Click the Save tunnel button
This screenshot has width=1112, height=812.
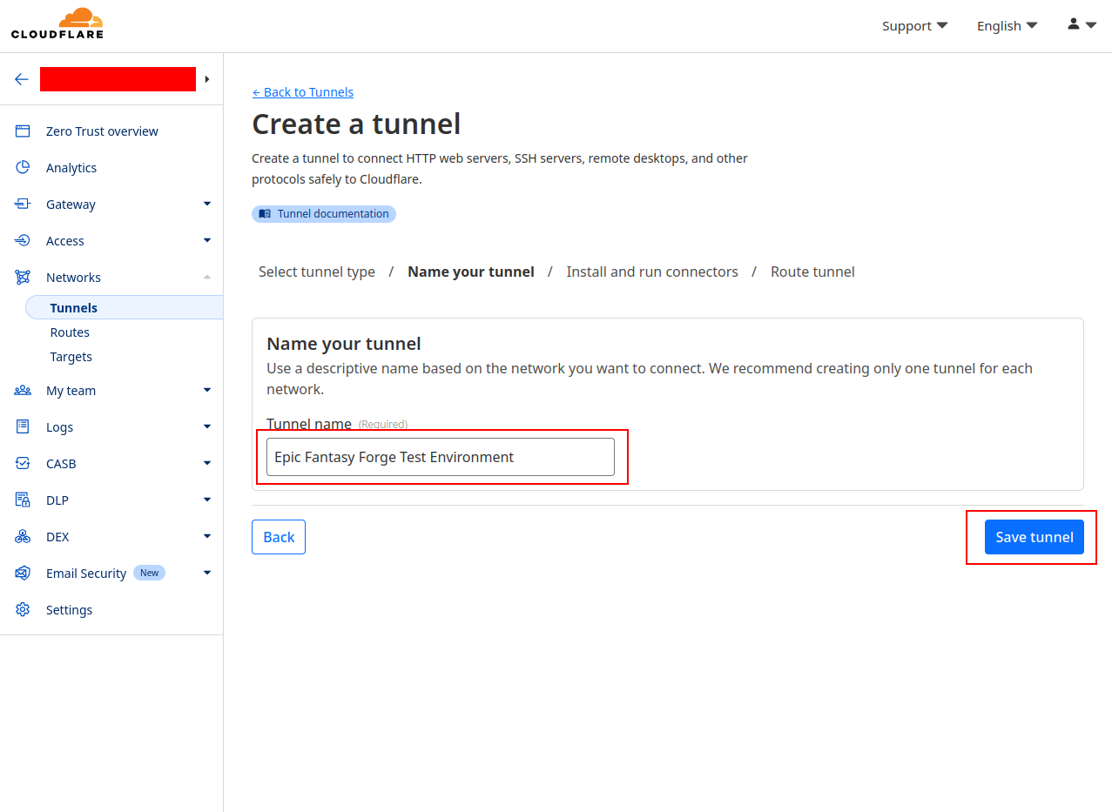pyautogui.click(x=1034, y=537)
